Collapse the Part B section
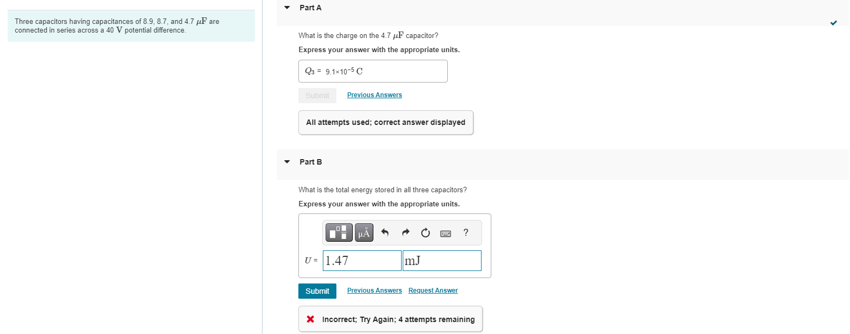Screen dimensions: 850x334 [x=286, y=161]
